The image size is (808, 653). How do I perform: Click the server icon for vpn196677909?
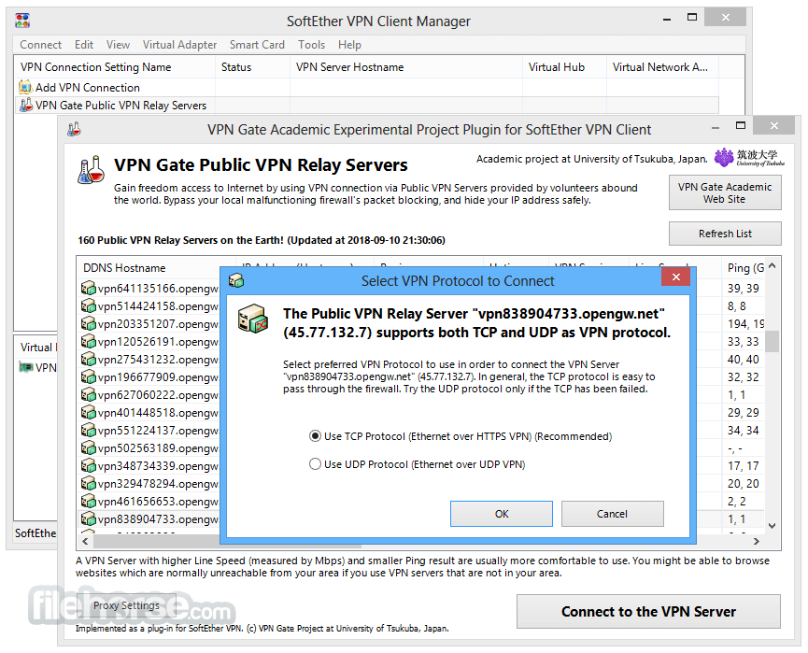coord(88,377)
